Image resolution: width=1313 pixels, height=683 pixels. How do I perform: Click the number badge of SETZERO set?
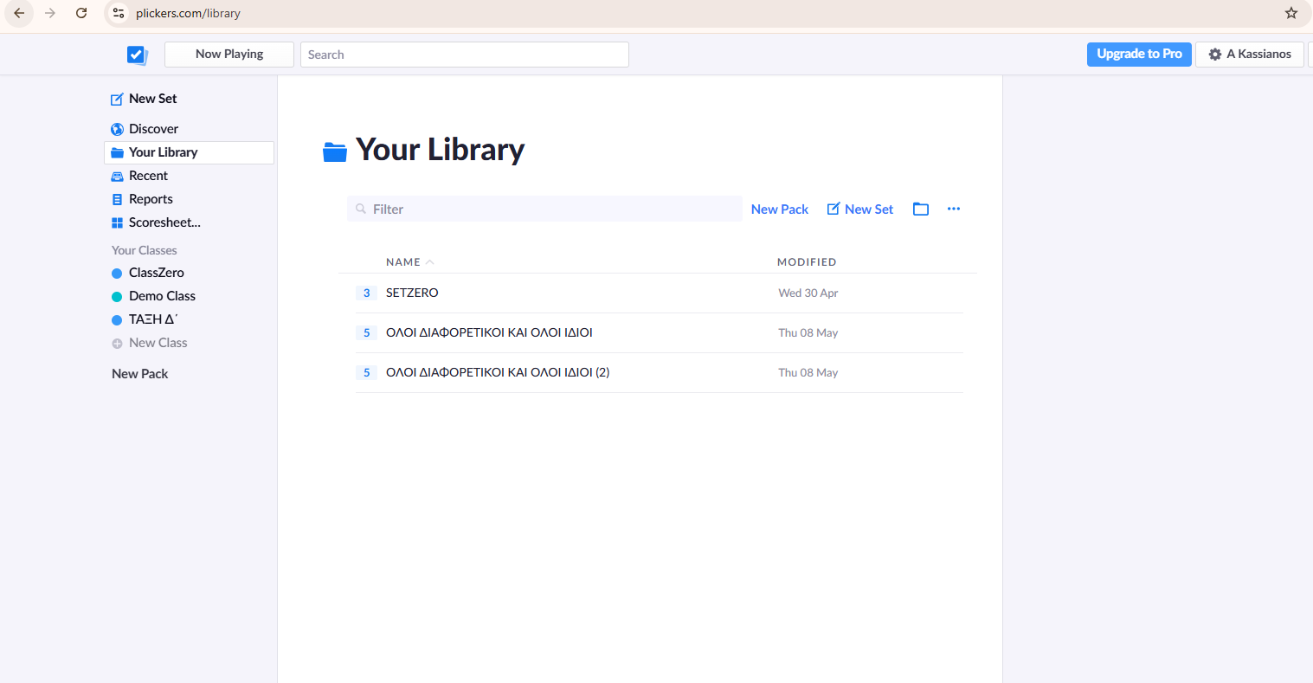[366, 293]
